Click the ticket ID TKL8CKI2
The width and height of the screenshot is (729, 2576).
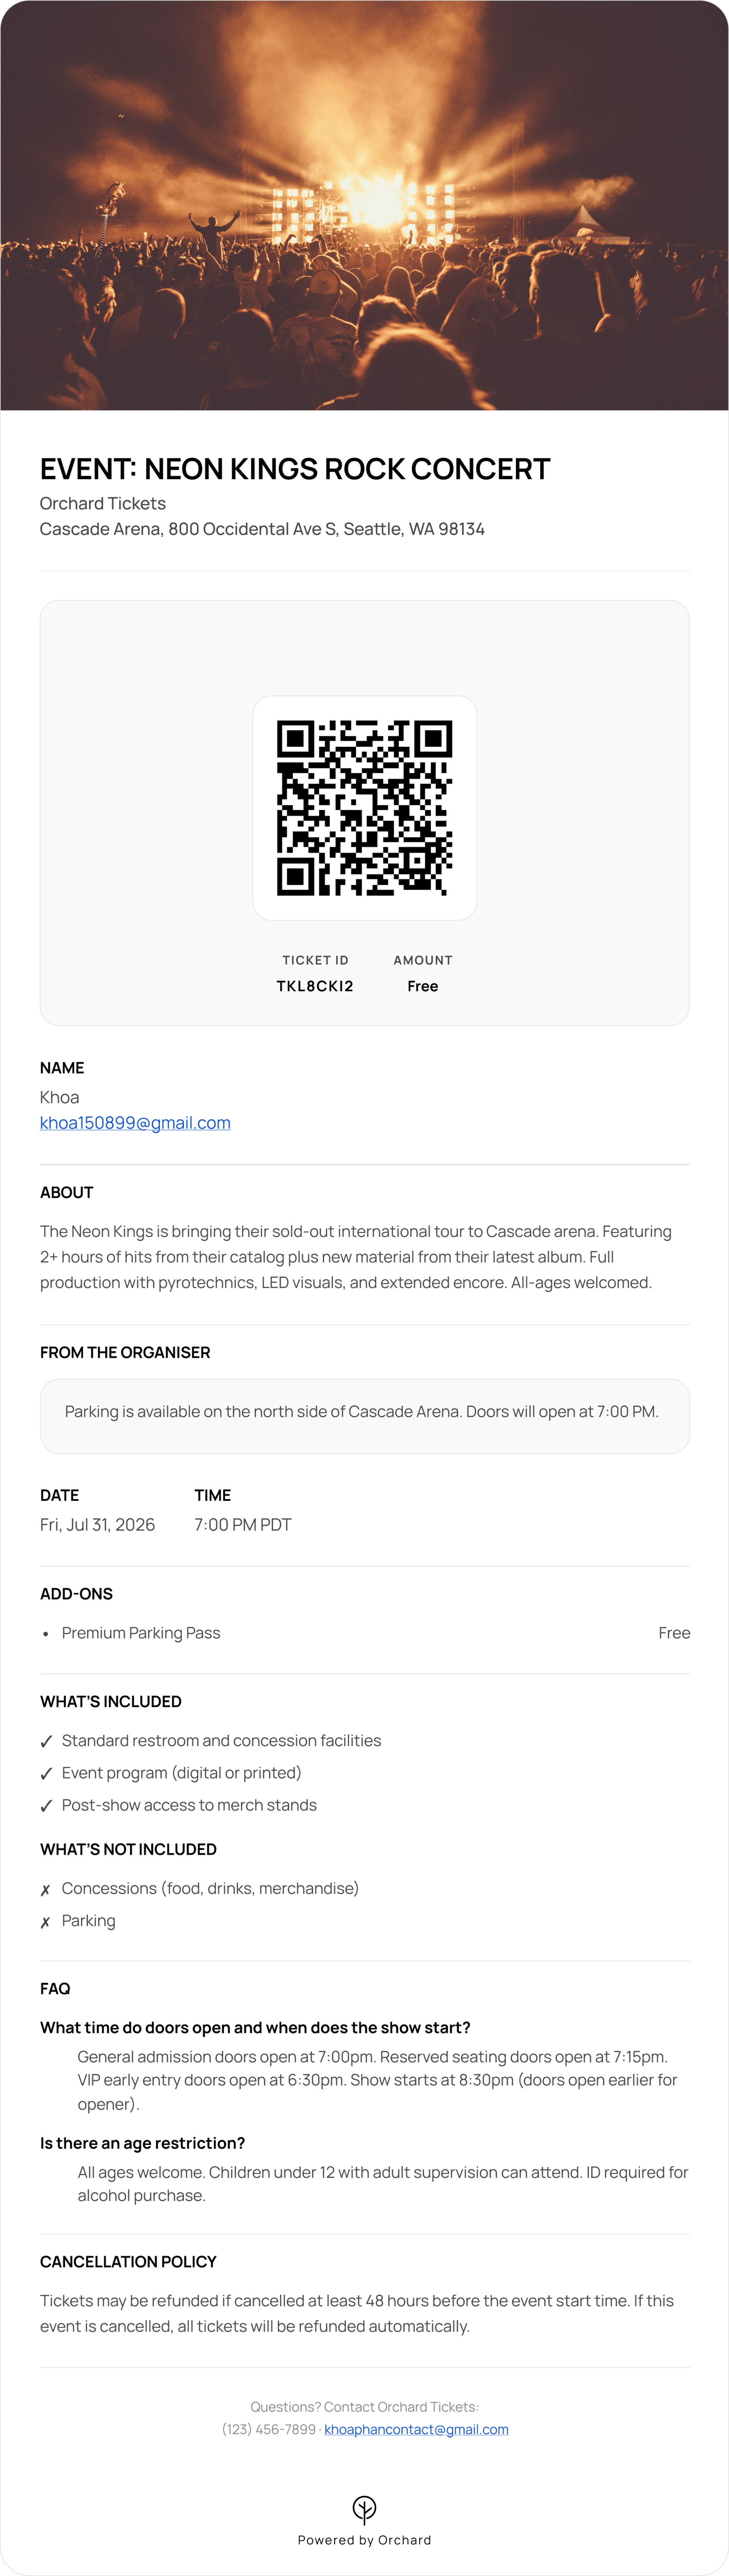[x=314, y=986]
